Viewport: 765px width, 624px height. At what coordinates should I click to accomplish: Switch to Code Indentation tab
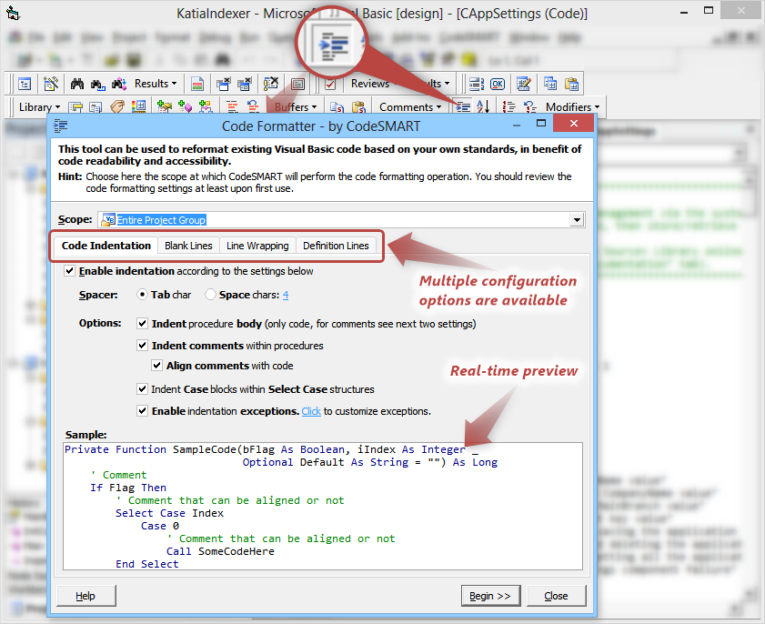click(106, 246)
